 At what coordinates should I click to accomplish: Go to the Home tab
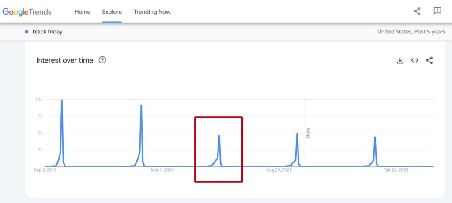[x=83, y=12]
